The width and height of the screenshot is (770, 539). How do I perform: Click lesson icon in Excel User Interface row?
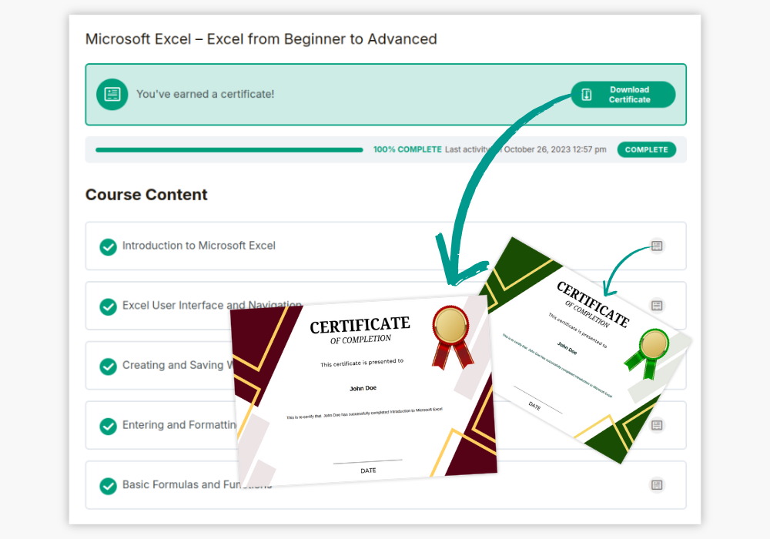coord(656,306)
